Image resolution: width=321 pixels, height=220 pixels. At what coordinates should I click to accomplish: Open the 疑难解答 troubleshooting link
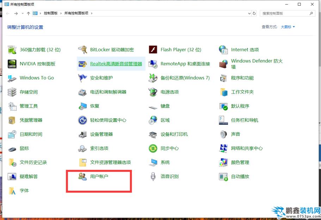pos(29,176)
